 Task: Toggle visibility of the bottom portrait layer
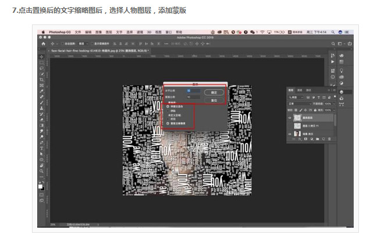tap(290, 134)
